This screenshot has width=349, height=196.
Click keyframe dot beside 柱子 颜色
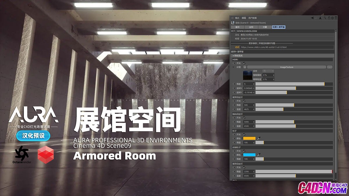[234, 139]
